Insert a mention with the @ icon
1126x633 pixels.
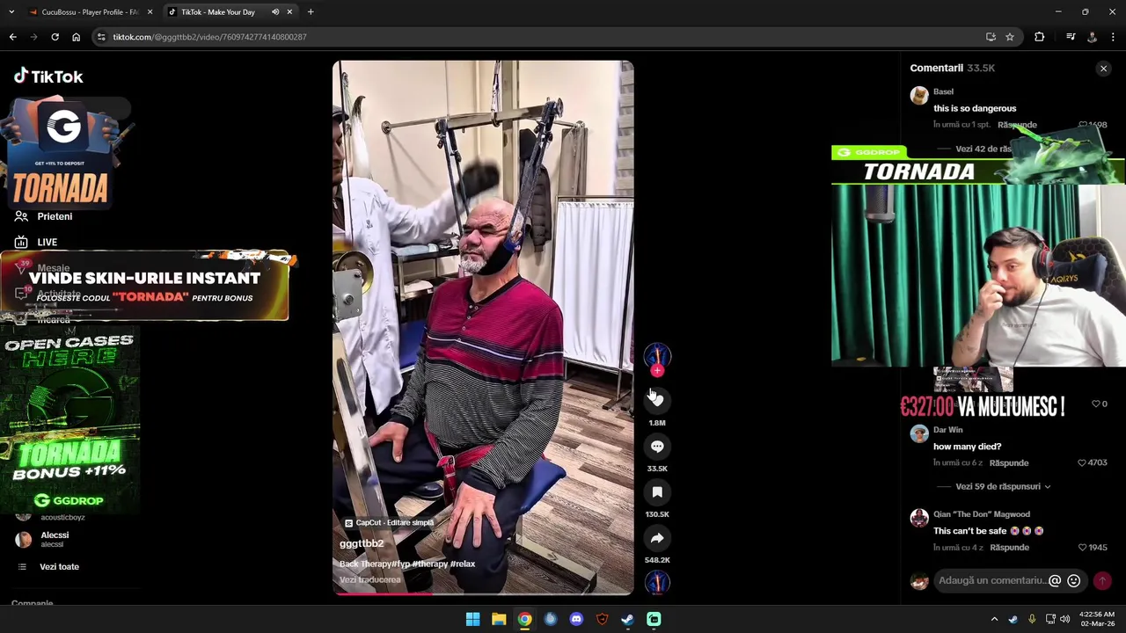coord(1055,580)
